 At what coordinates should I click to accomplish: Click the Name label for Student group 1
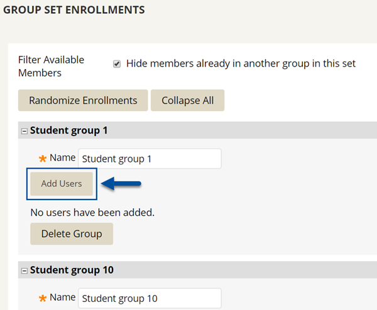pos(62,158)
